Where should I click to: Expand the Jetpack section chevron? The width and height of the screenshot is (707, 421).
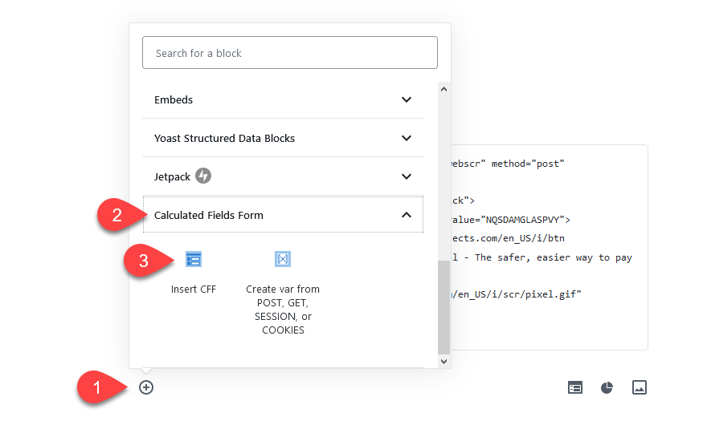click(407, 176)
